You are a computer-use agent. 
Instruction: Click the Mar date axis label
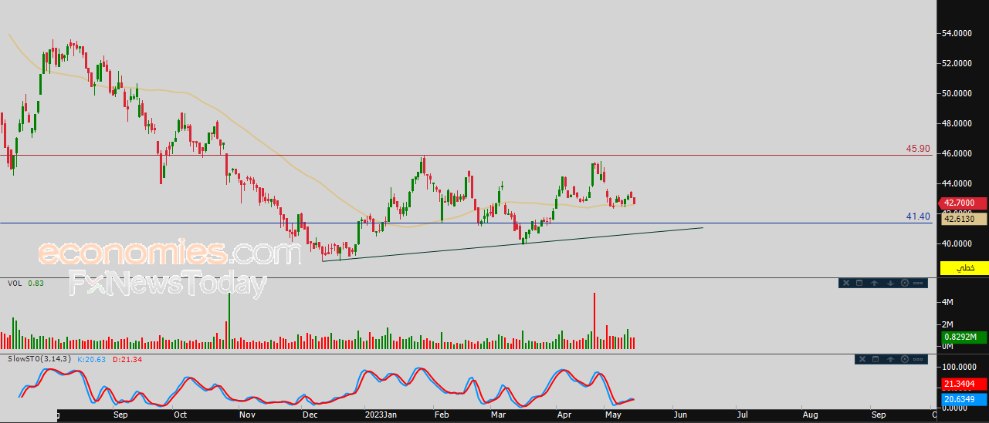point(499,415)
